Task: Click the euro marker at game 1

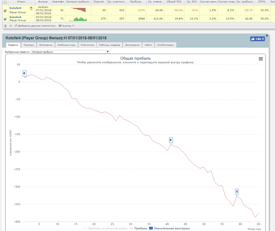Action: pos(24,73)
